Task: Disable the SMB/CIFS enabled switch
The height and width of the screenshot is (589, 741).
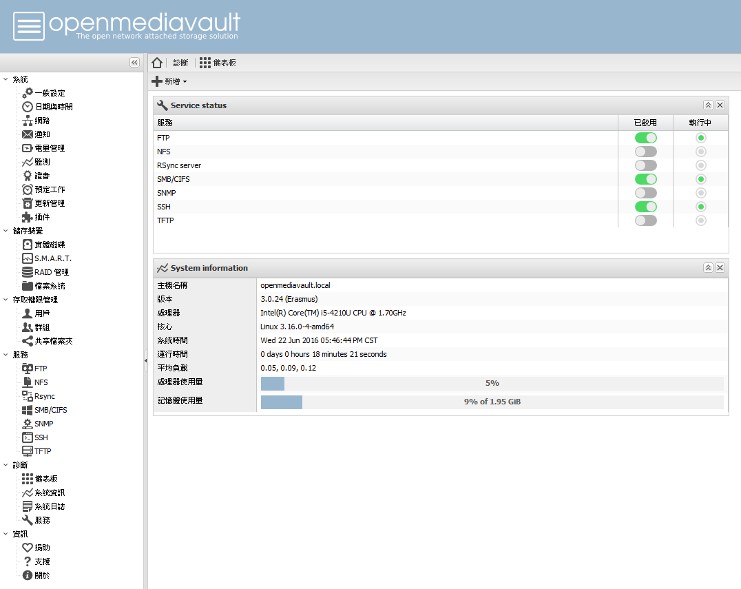Action: pyautogui.click(x=645, y=179)
